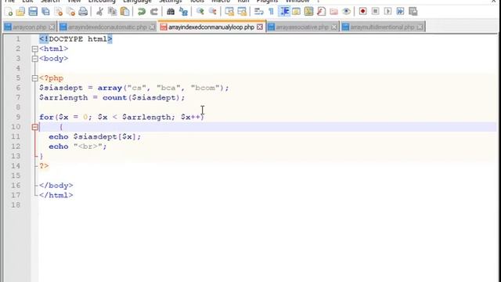Undo last edit with green arrow
Viewport: 501px width, 282px height.
pos(142,12)
